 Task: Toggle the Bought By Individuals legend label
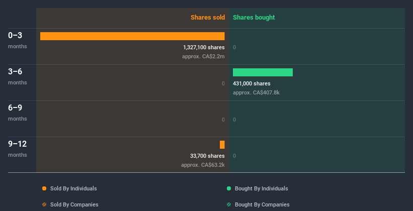(x=262, y=188)
